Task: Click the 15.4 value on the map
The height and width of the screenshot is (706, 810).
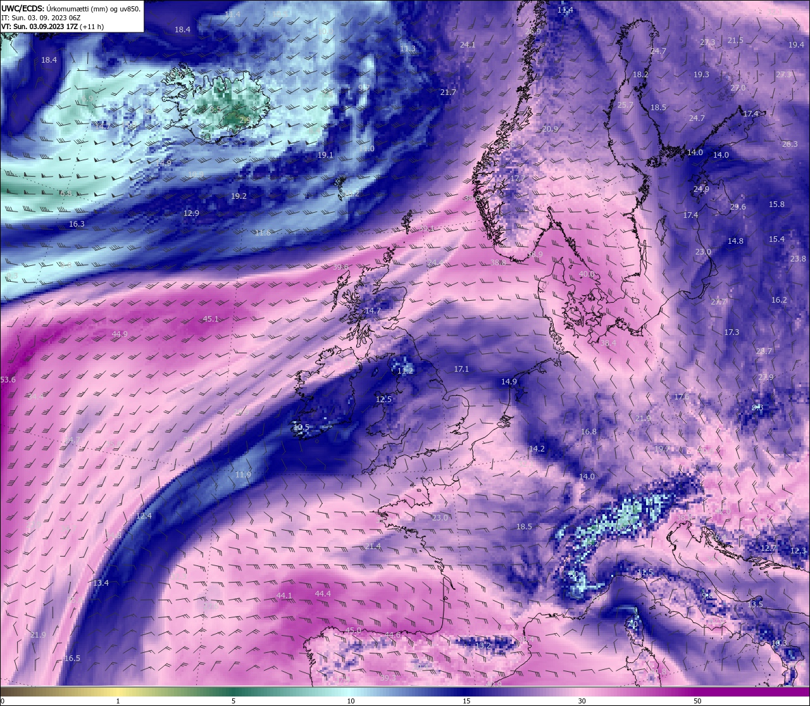Action: click(x=776, y=239)
